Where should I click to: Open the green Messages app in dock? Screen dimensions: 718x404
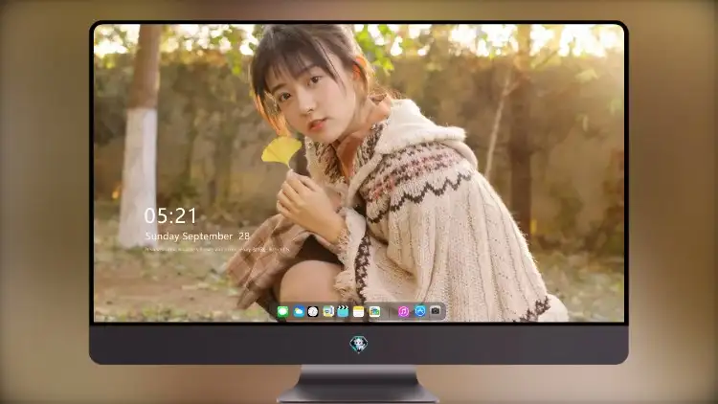(x=283, y=312)
